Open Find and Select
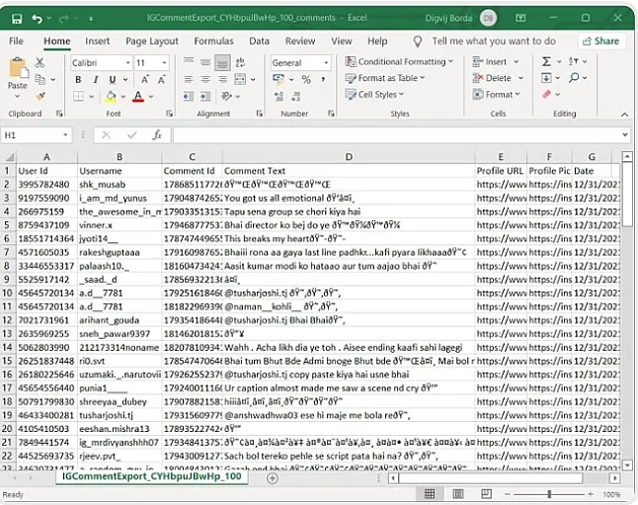The height and width of the screenshot is (505, 638). click(x=574, y=77)
